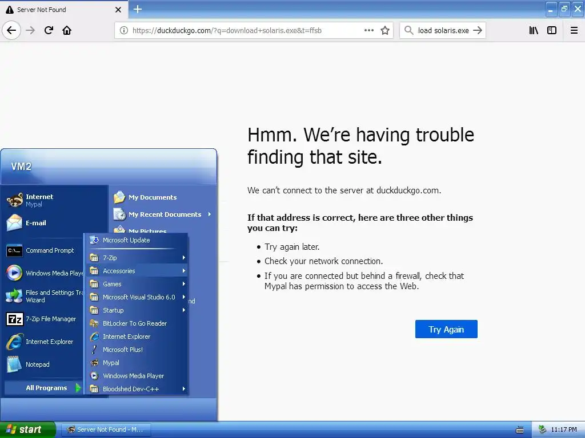Submit search with the search bar arrow

click(478, 30)
